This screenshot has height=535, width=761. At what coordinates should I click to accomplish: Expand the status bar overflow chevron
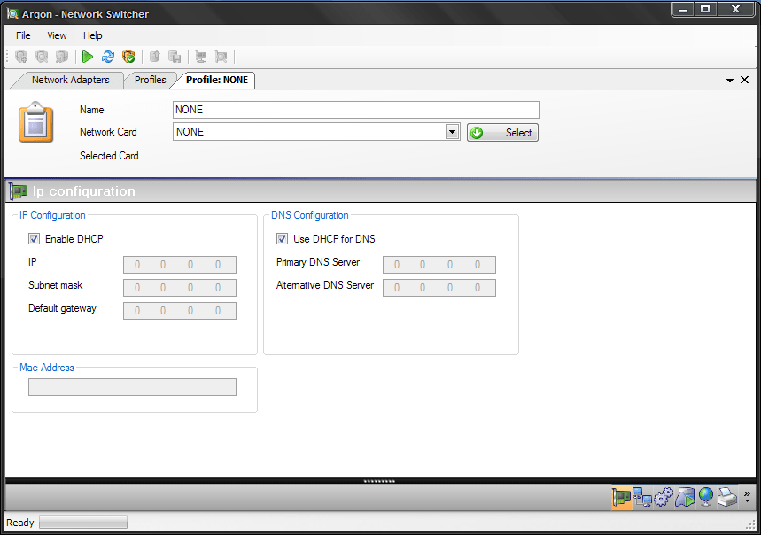(748, 496)
